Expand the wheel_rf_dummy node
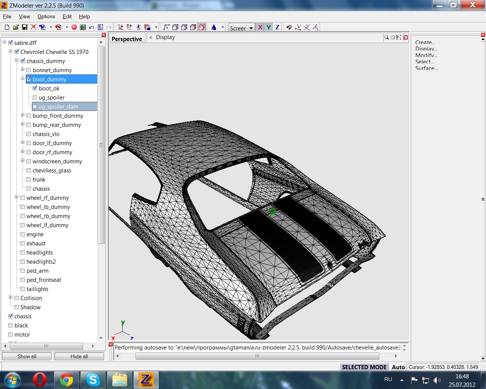The height and width of the screenshot is (389, 486). tap(16, 197)
